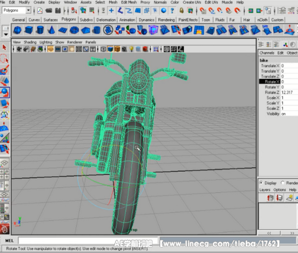Click the bike object name
The width and height of the screenshot is (298, 253).
tap(263, 60)
